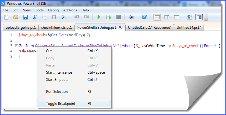Close the PowerShellISEDebug.ps1 tab
Image resolution: width=226 pixels, height=115 pixels.
pyautogui.click(x=120, y=27)
